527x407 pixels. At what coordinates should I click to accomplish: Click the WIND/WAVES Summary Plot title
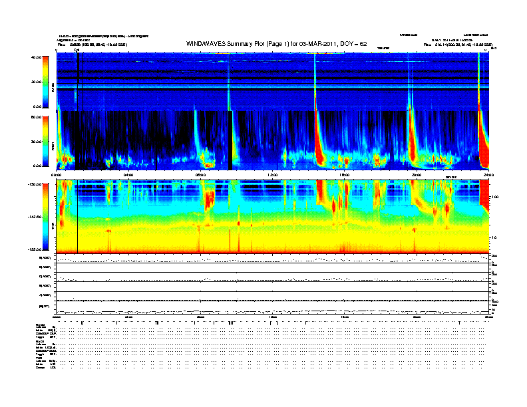click(x=276, y=44)
